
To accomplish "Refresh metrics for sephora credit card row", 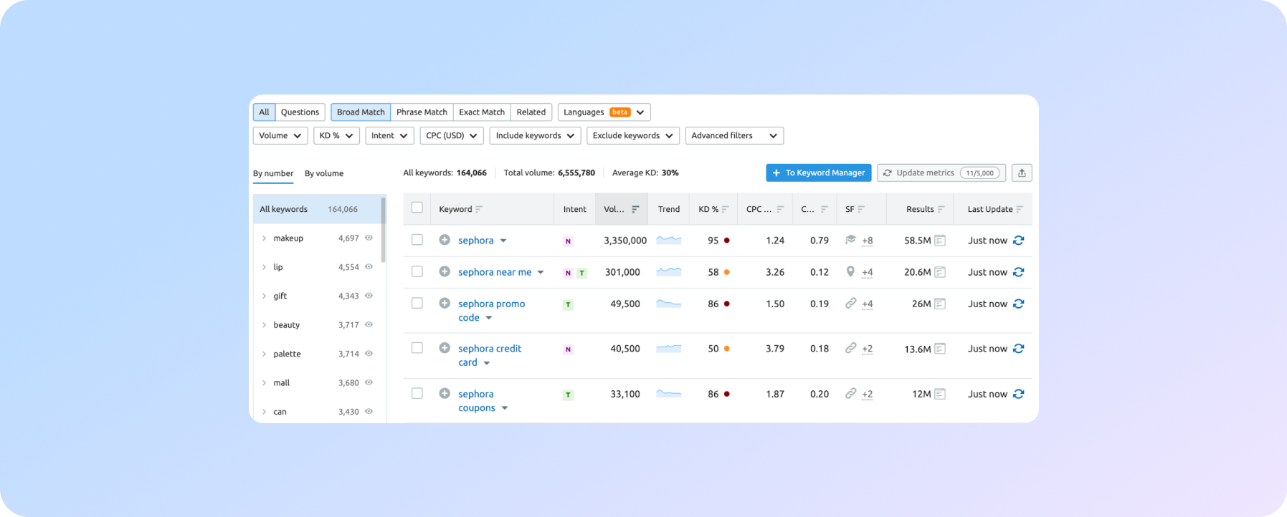I will 1019,349.
